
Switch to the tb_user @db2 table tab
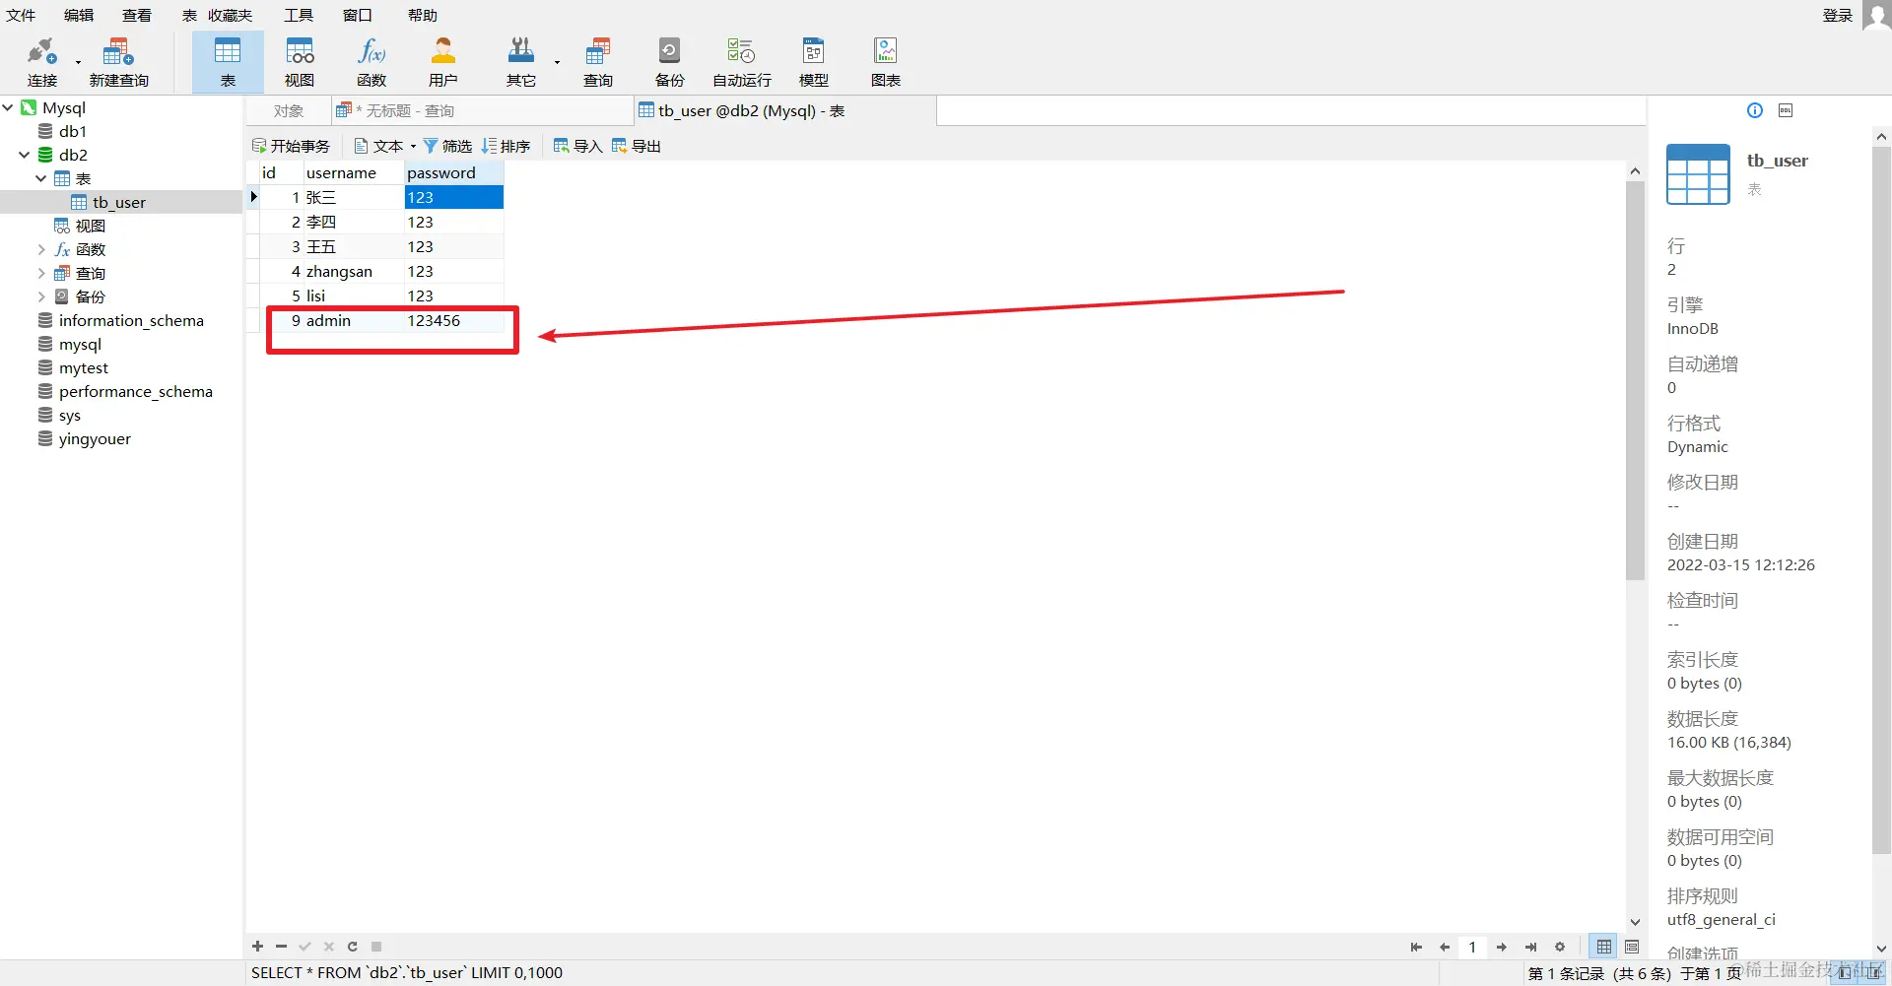785,110
